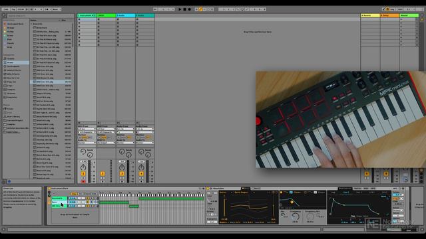Select the 808 Core chain in rack

59,206
